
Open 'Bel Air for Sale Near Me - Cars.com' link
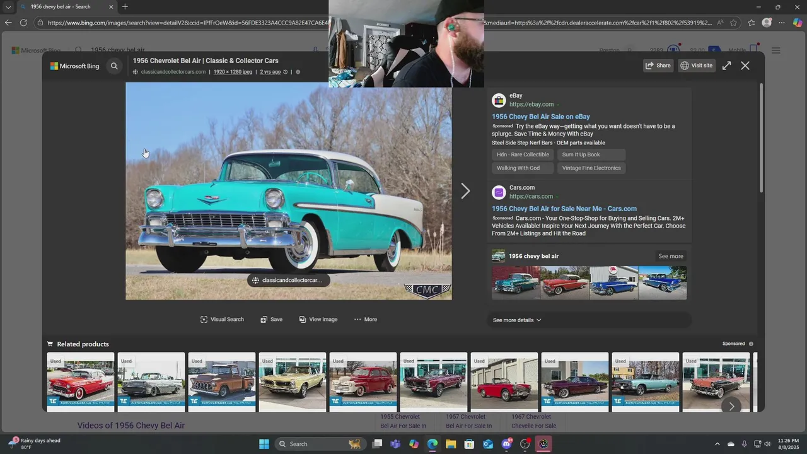point(564,209)
